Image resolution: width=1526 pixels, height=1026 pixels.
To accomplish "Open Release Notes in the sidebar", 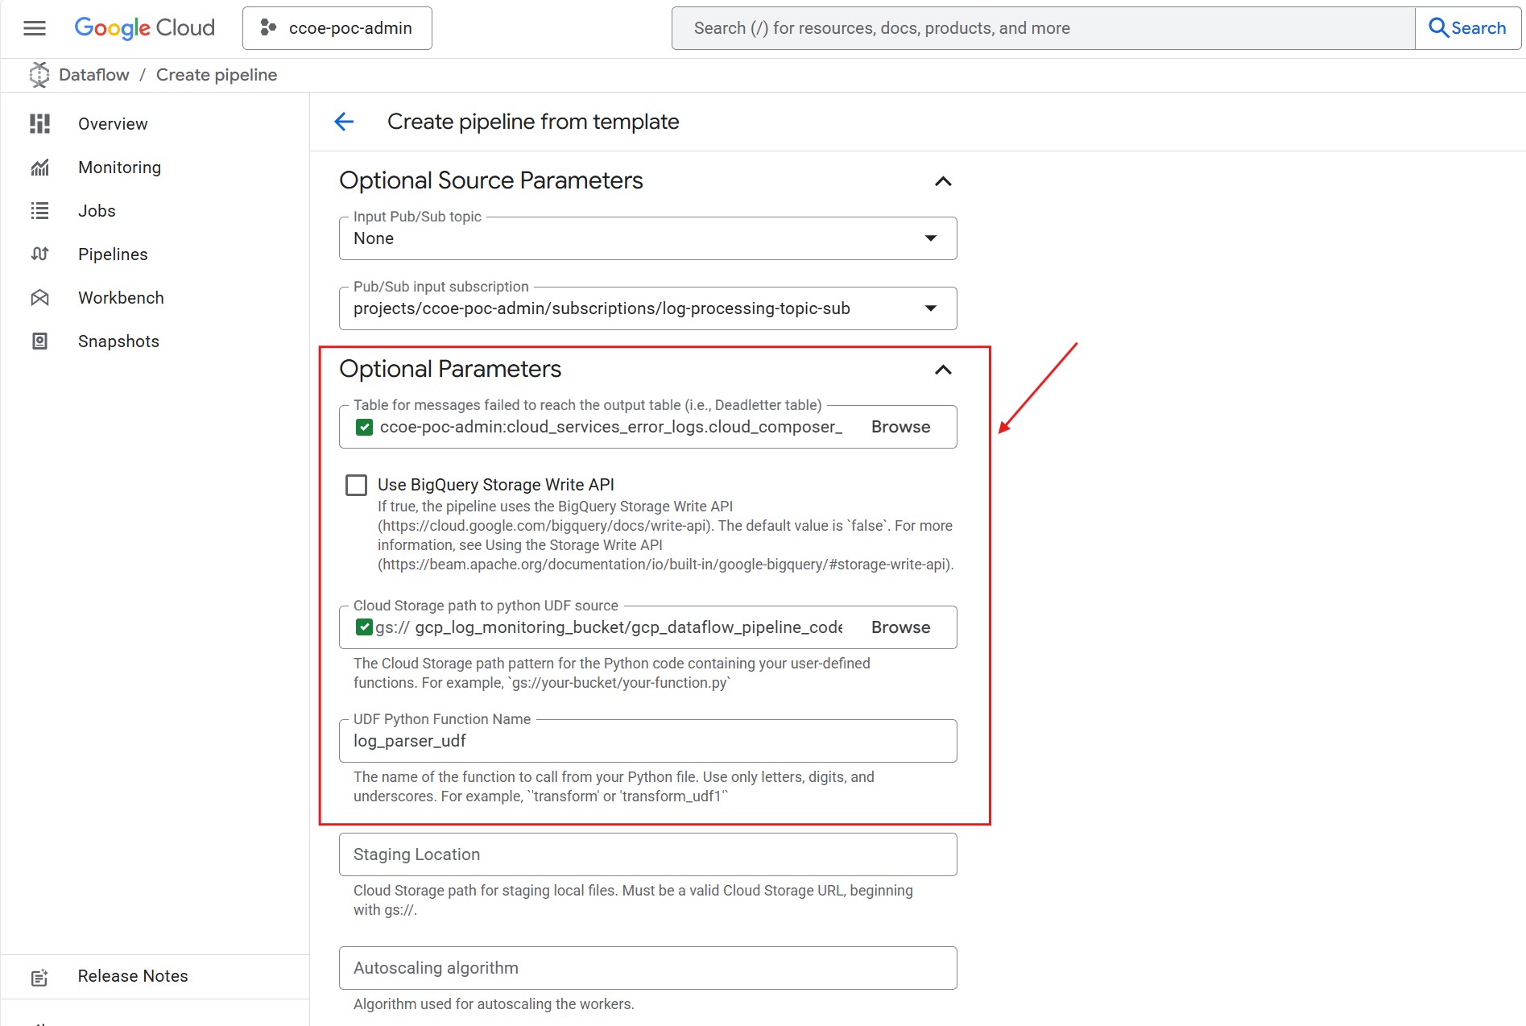I will [x=133, y=976].
